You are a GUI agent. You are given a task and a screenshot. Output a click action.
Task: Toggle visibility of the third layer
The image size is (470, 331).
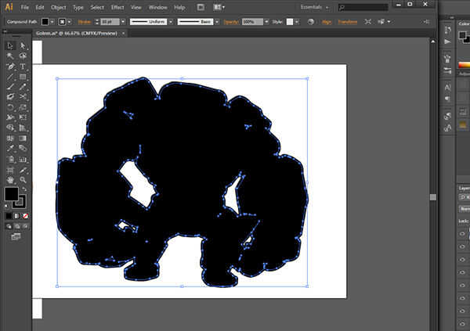tap(462, 260)
